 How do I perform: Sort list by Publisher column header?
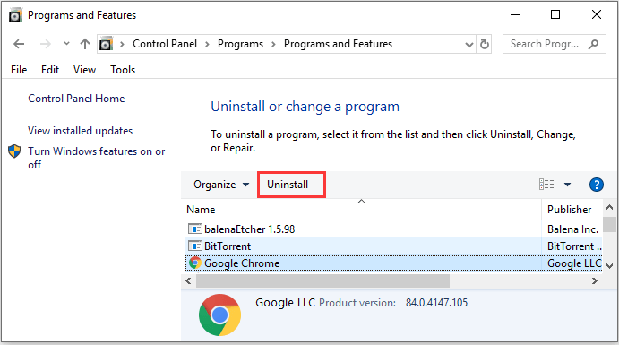tap(569, 210)
